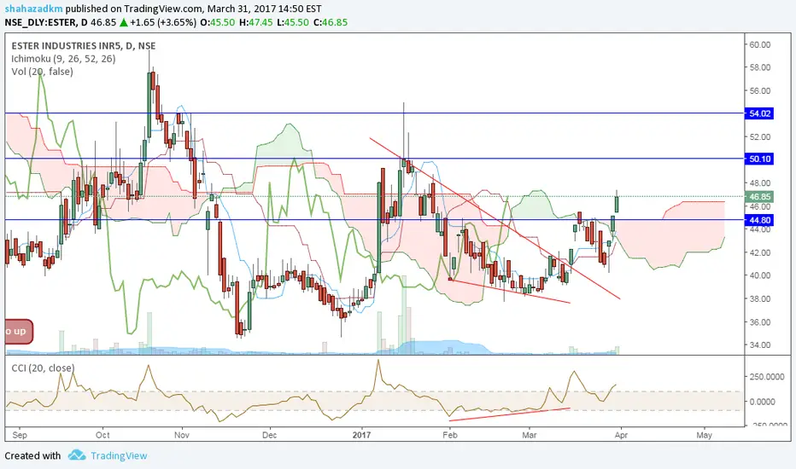This screenshot has height=469, width=796.
Task: Click the 40.00 price axis value
Action: (759, 275)
